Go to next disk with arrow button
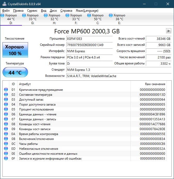 coord(169,31)
